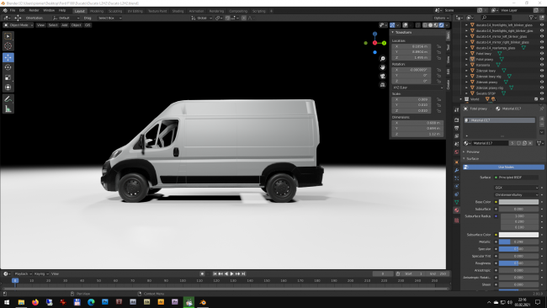
Task: Expand World collection in outliner
Action: 461,99
